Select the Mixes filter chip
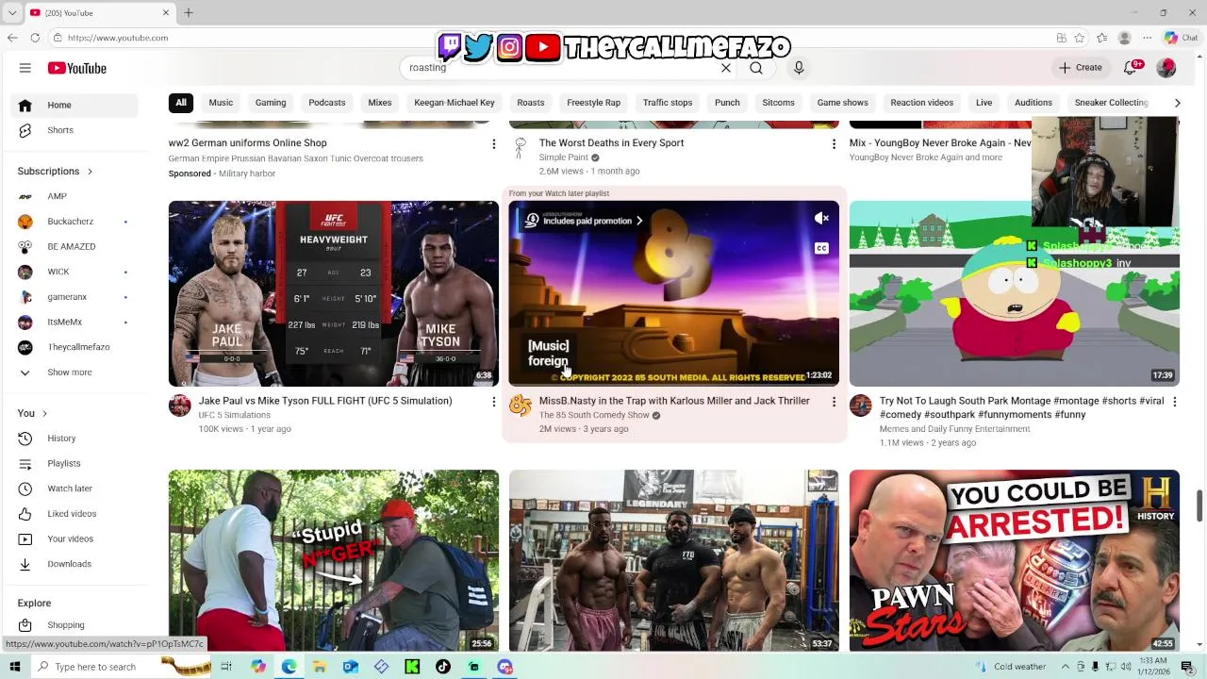This screenshot has width=1207, height=679. (x=380, y=103)
